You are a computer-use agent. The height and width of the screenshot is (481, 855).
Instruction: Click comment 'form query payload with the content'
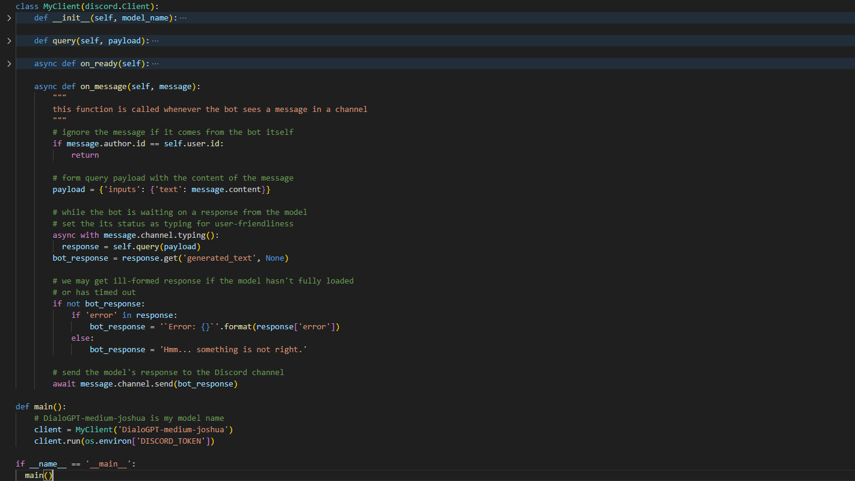pos(173,178)
